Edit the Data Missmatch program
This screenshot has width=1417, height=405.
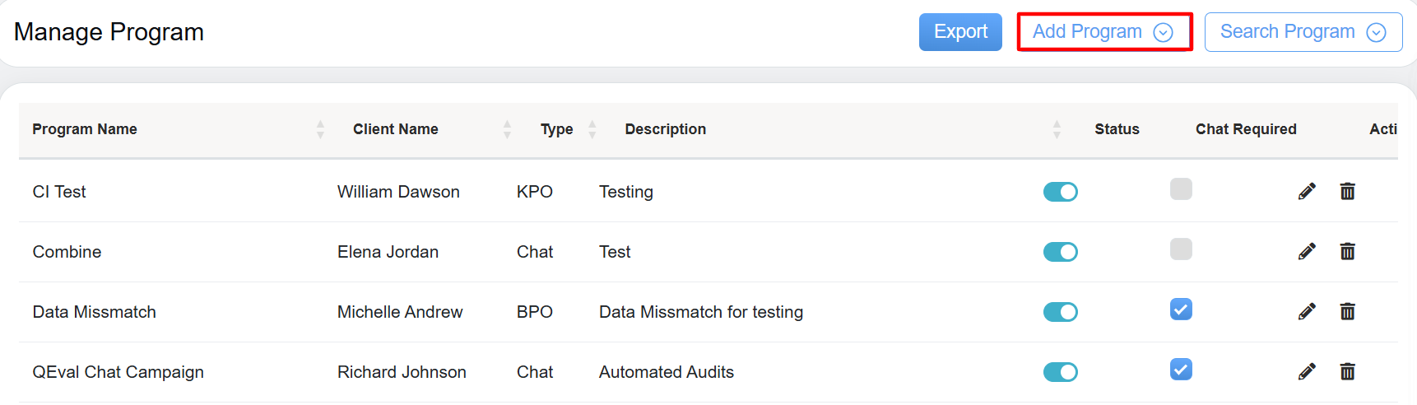coord(1307,312)
